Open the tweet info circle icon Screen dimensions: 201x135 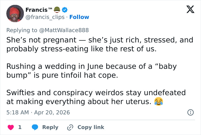pyautogui.click(x=190, y=112)
